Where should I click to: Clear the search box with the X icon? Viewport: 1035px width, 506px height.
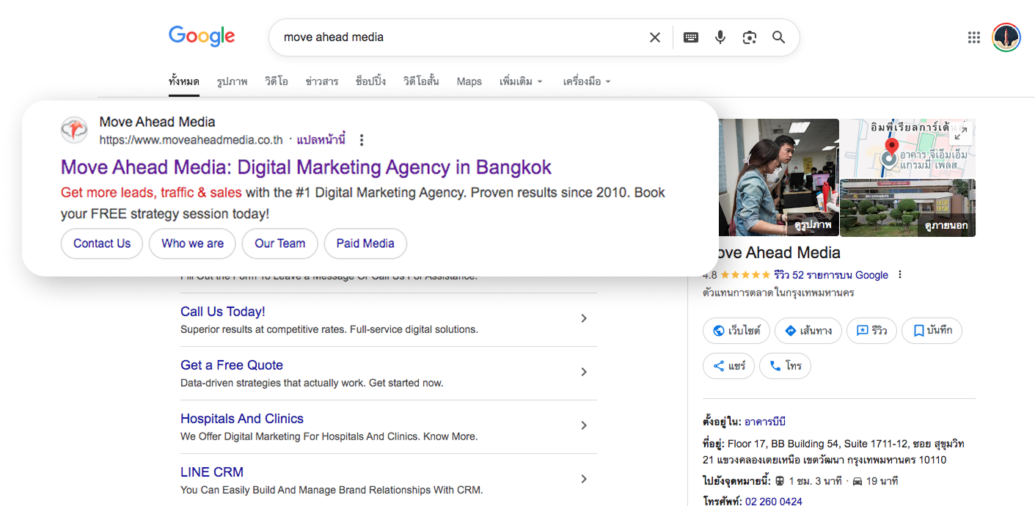pyautogui.click(x=655, y=37)
